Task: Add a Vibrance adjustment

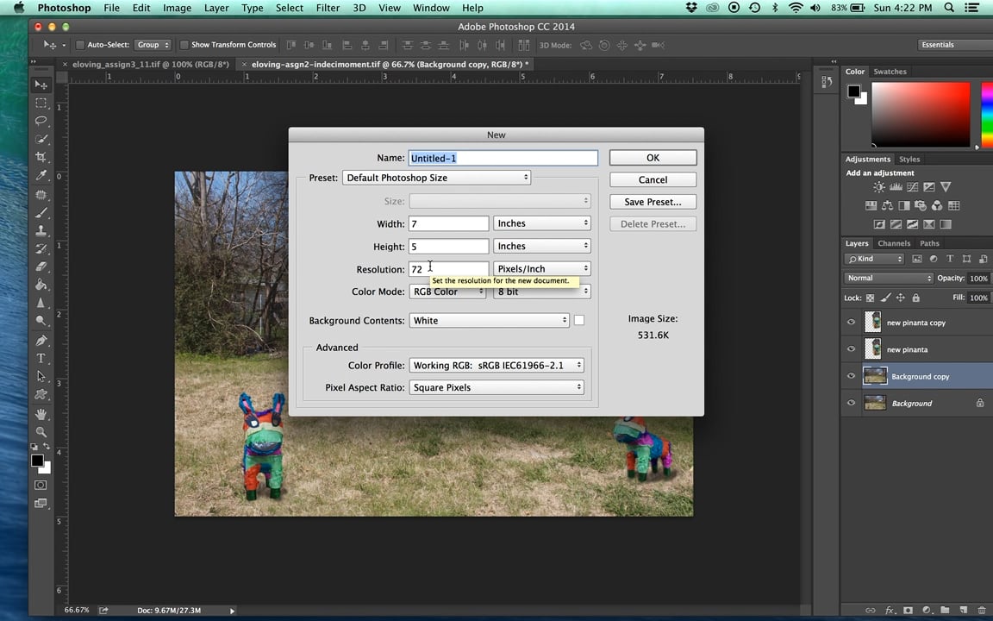Action: pyautogui.click(x=946, y=187)
